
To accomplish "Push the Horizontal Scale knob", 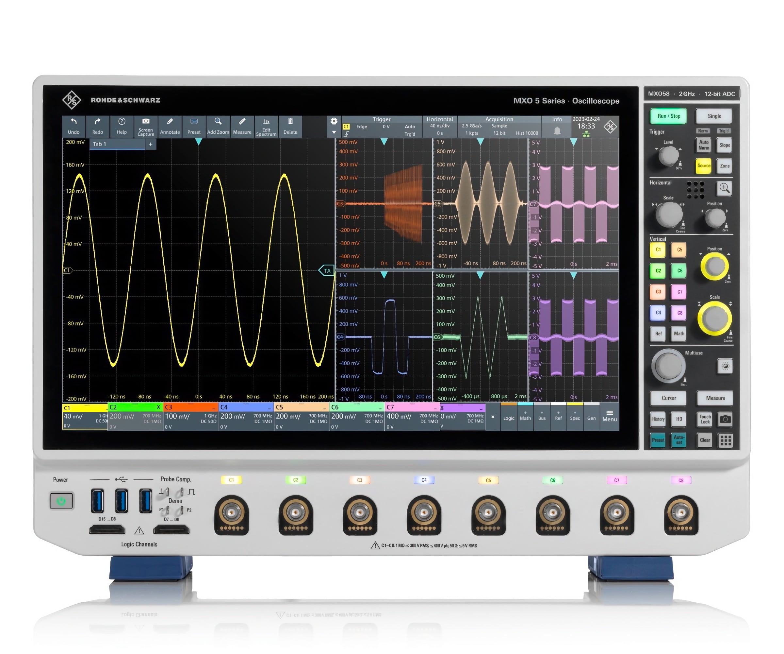I will pyautogui.click(x=669, y=215).
